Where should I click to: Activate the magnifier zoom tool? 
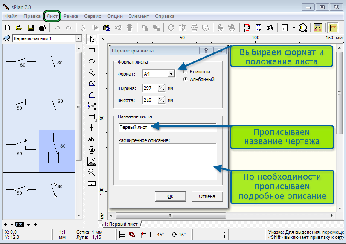coord(92,172)
